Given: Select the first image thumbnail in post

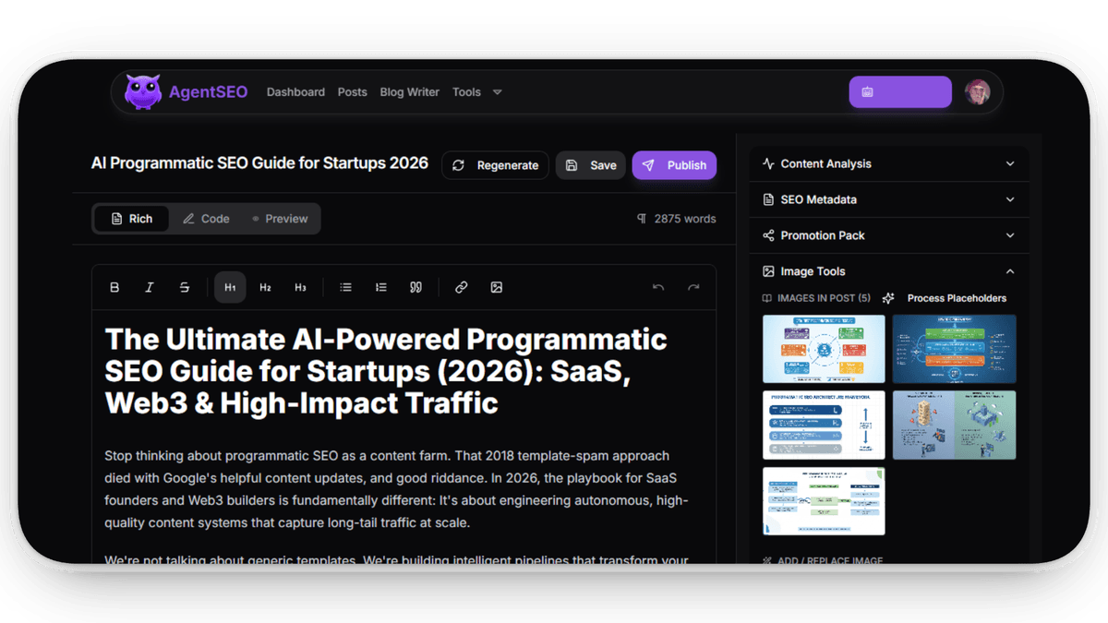Looking at the screenshot, I should [x=824, y=349].
